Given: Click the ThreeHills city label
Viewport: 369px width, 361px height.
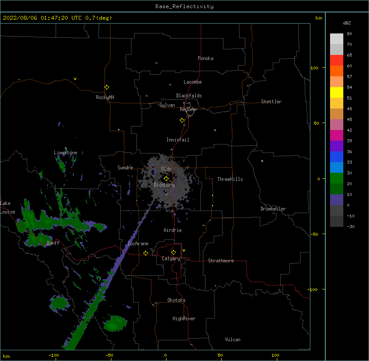Looking at the screenshot, I should (x=230, y=179).
